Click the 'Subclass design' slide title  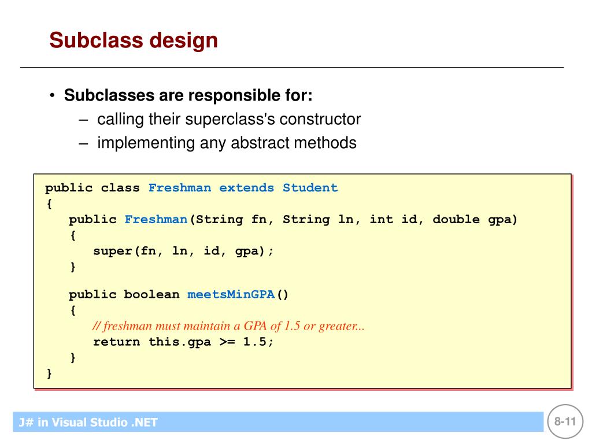[x=134, y=40]
